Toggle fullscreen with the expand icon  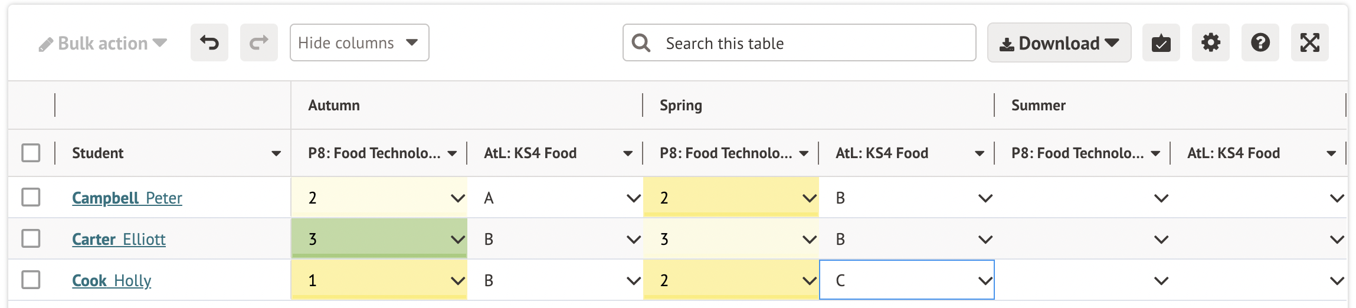(x=1309, y=42)
